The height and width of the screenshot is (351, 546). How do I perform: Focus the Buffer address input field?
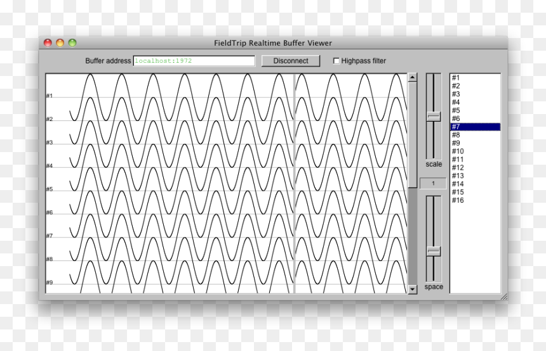pos(194,61)
